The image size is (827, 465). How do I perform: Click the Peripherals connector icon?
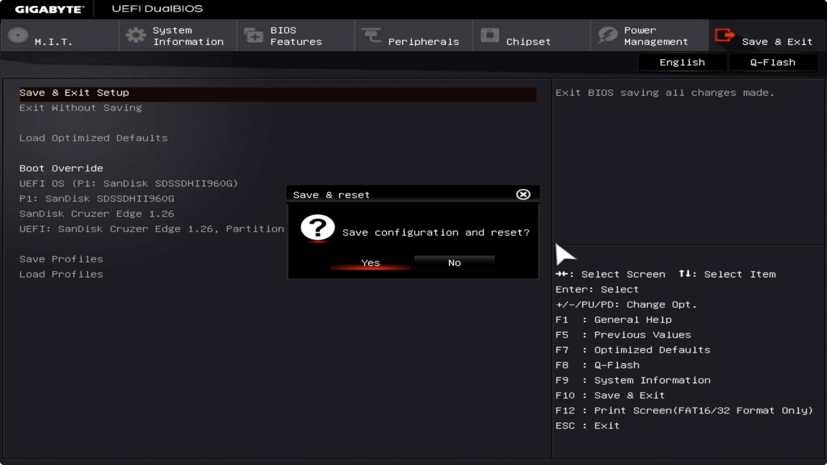371,35
